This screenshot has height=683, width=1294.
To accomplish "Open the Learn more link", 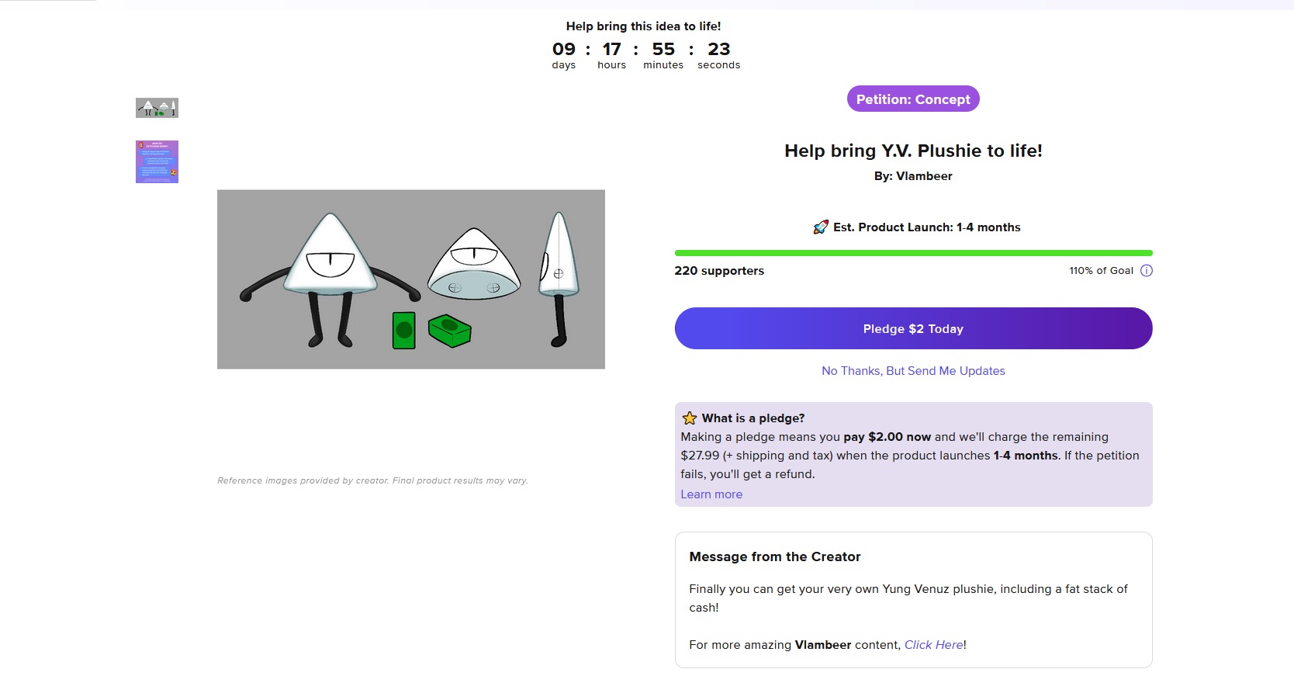I will tap(711, 494).
